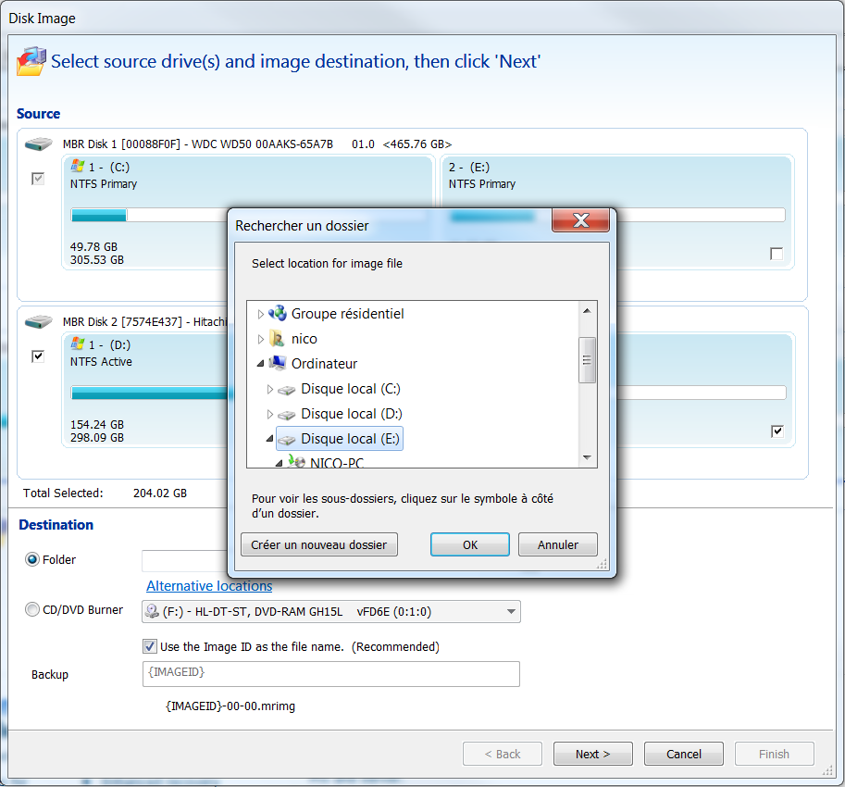Screen dimensions: 845x787
Task: Click the MBR Disk 1 hard drive icon
Action: tap(39, 144)
